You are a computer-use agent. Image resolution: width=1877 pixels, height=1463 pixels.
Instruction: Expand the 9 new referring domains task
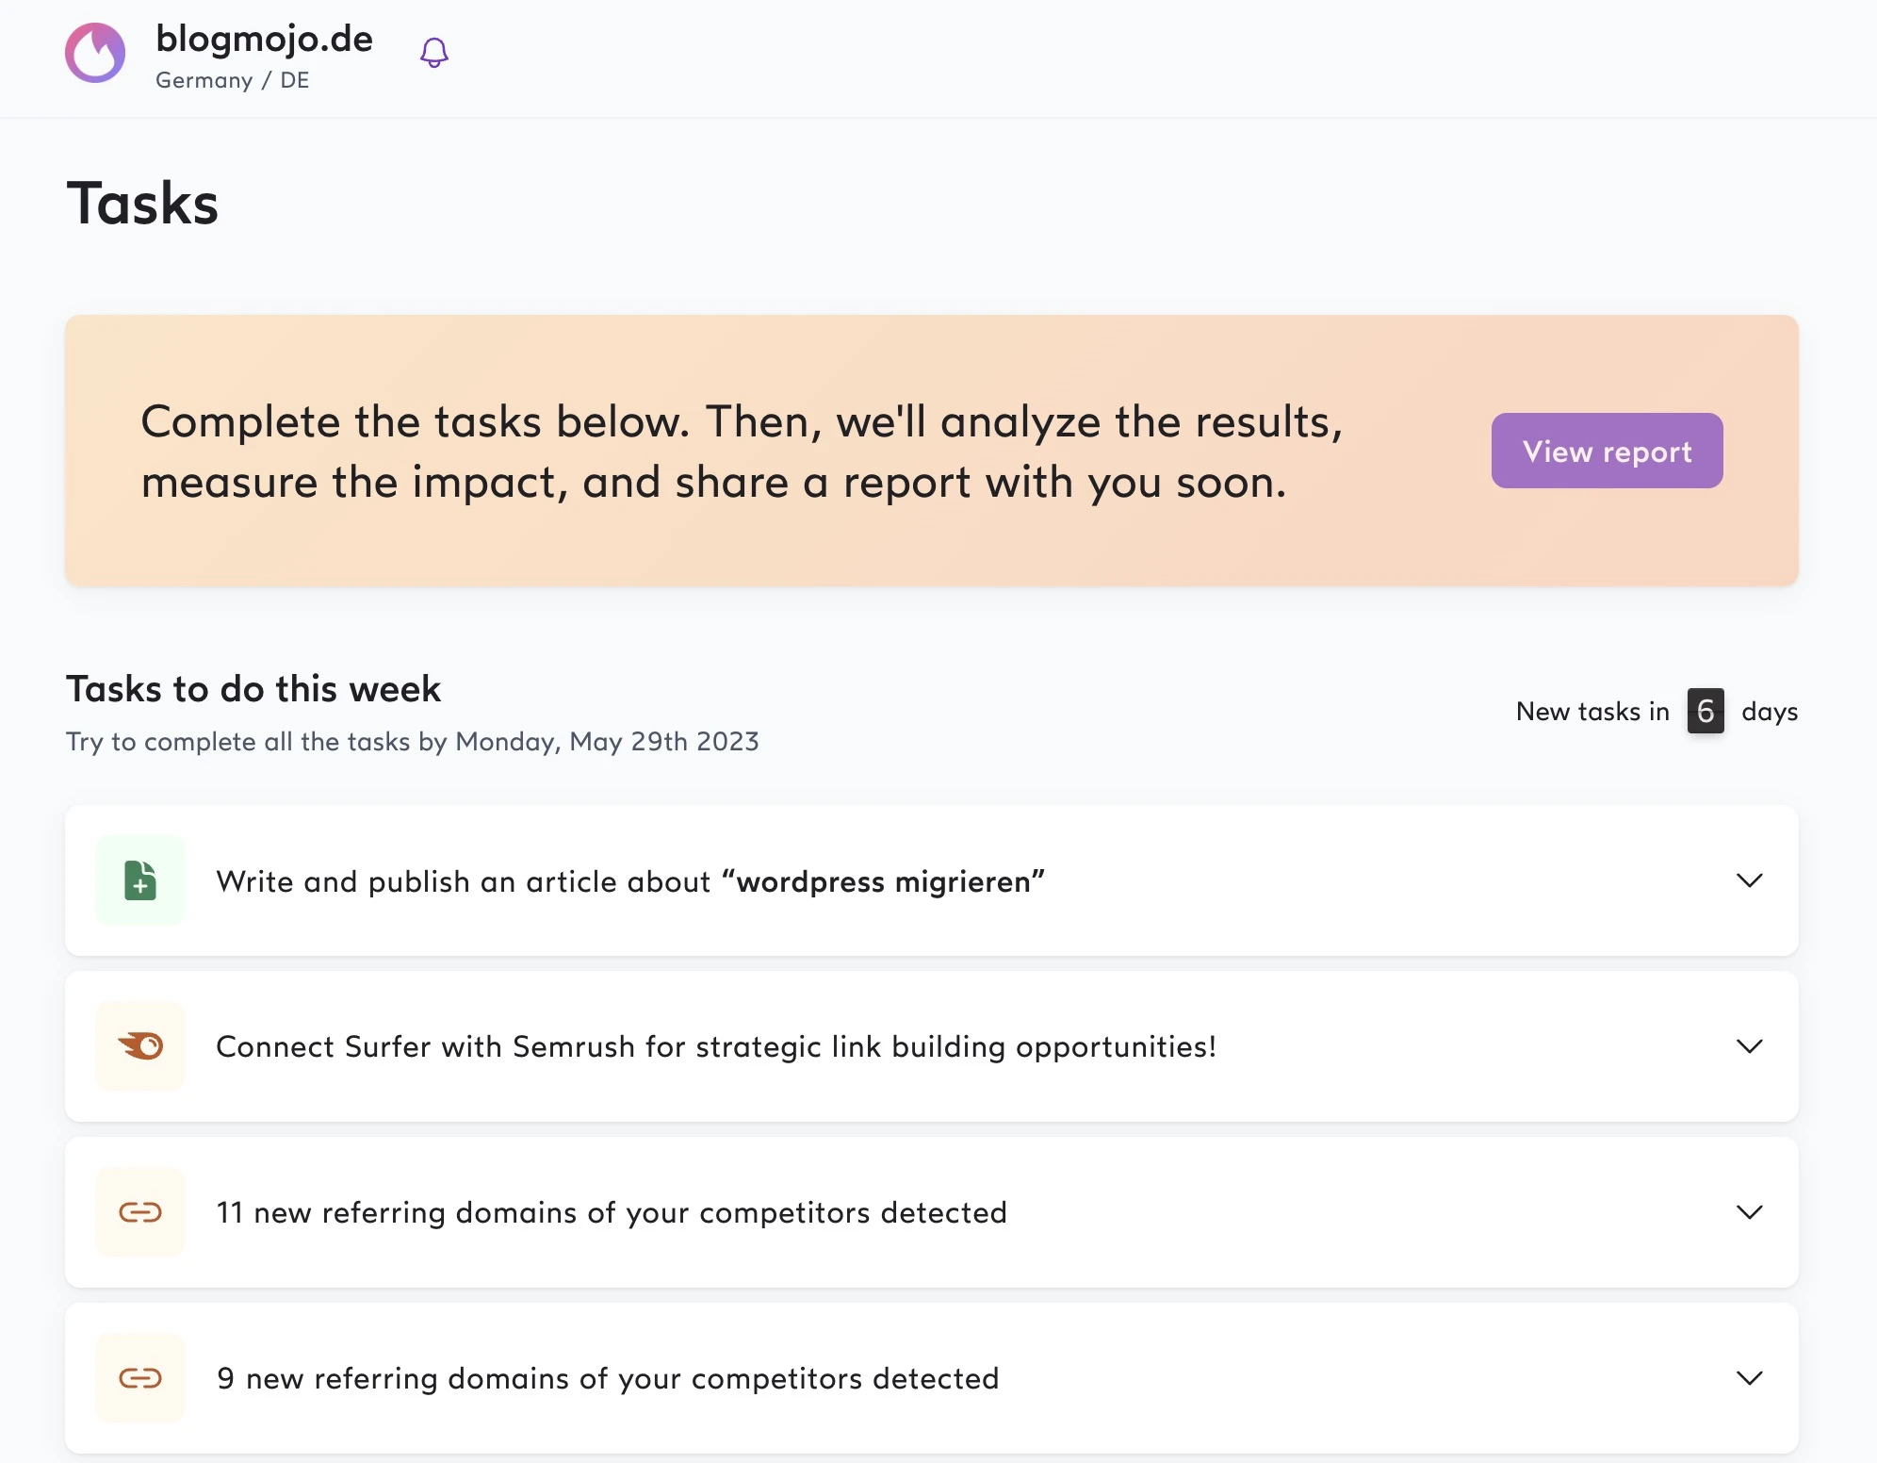click(1749, 1378)
